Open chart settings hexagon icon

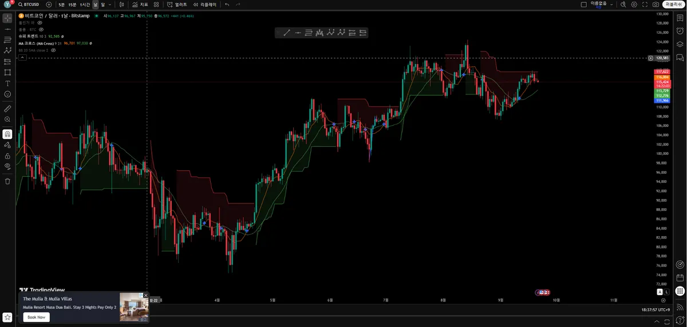[x=634, y=4]
